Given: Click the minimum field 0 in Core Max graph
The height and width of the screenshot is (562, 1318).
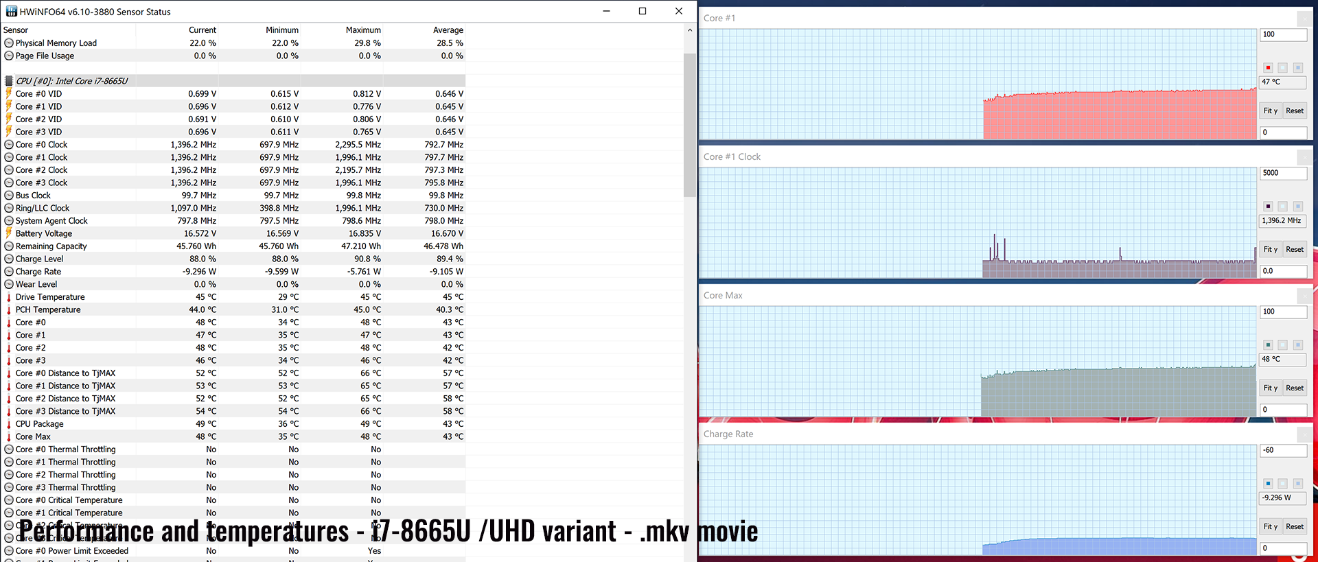Looking at the screenshot, I should click(x=1283, y=410).
